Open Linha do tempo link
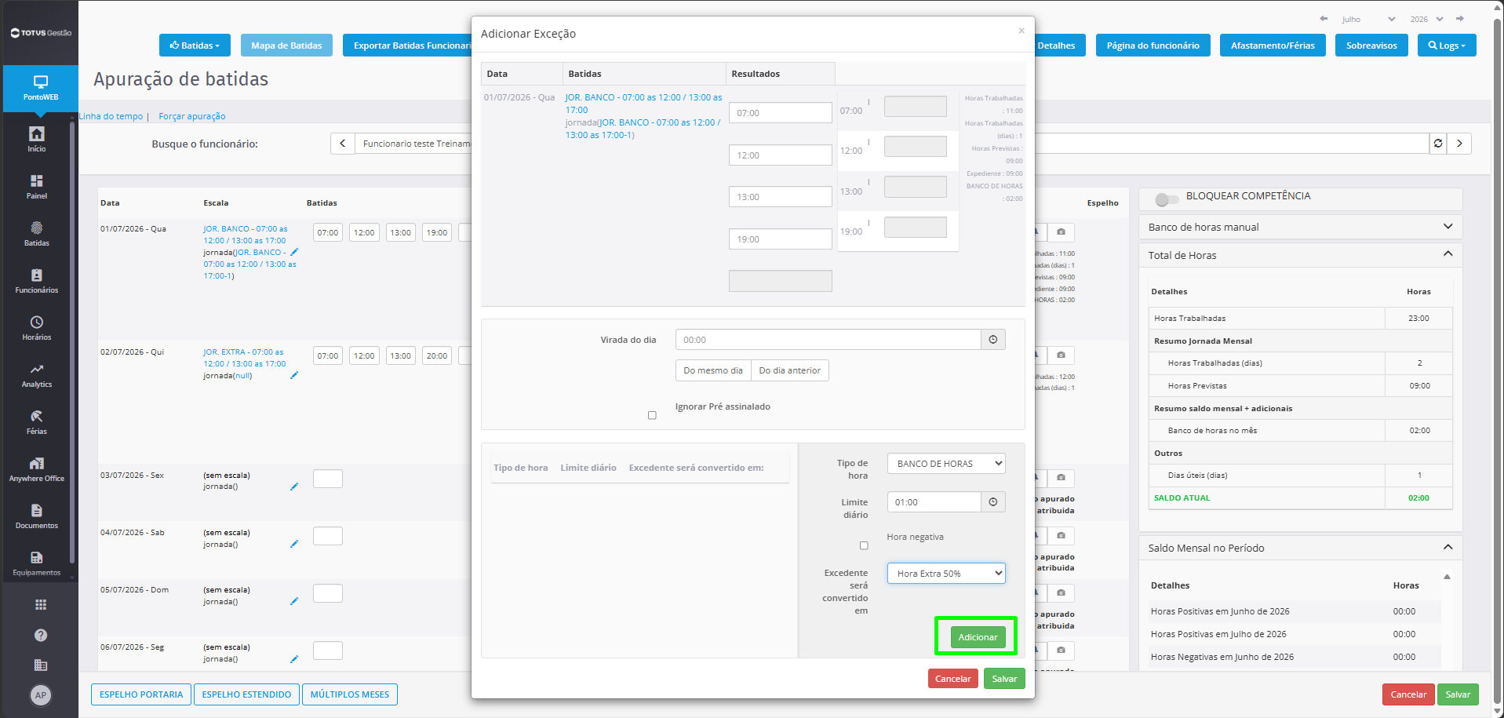Screen dimensions: 1504x718 click(111, 116)
